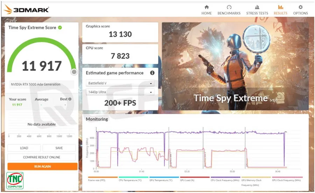Expand the Battlefield V game dropdown
This screenshot has width=315, height=193.
pos(120,83)
